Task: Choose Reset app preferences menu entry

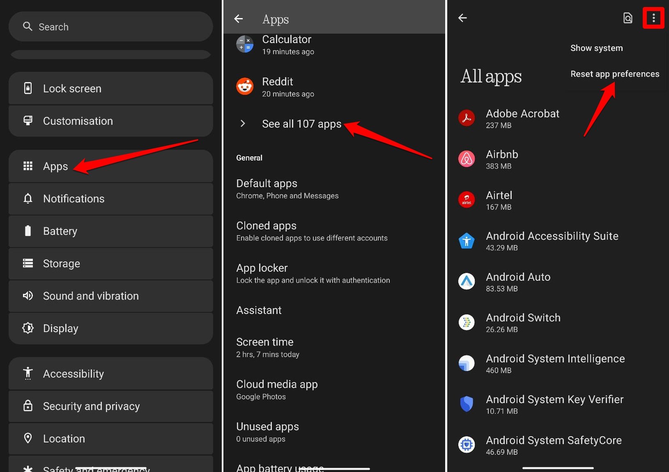Action: (615, 74)
